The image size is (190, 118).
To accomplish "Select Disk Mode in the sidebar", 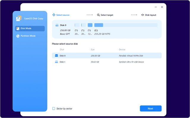I will coord(30,29).
